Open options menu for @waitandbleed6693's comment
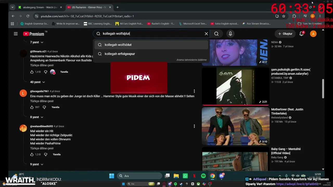Image resolution: width=333 pixels, height=187 pixels. click(x=194, y=126)
